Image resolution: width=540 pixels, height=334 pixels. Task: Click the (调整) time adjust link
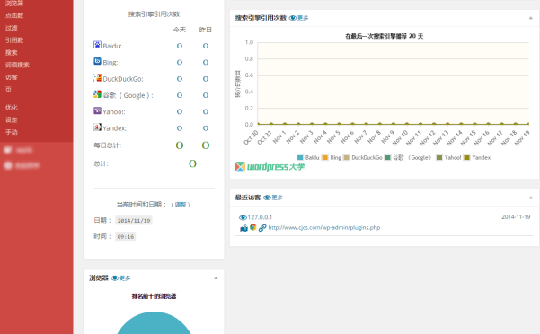pos(181,205)
